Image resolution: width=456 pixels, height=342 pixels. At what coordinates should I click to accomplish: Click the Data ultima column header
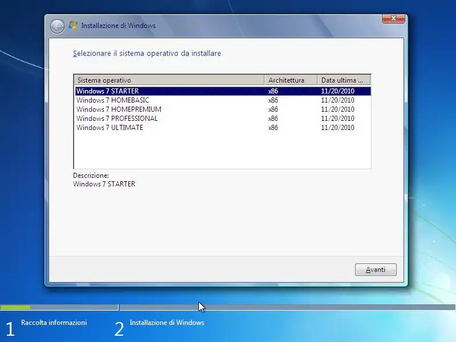click(x=344, y=80)
